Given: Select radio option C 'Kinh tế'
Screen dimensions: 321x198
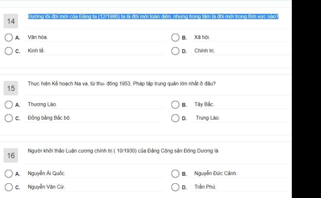Looking at the screenshot, I should pos(9,51).
